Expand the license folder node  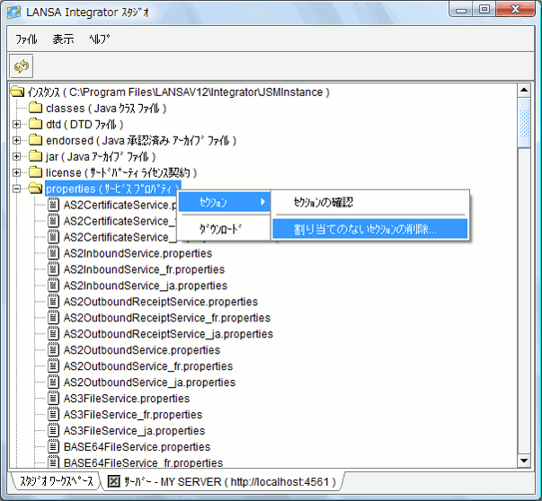16,172
